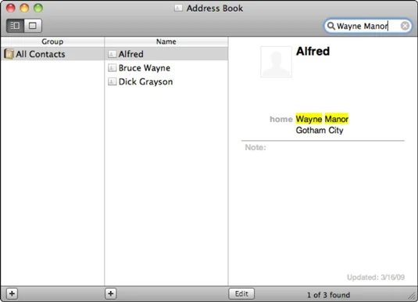Clear the Wayne Manor search text
The width and height of the screenshot is (418, 302).
(x=405, y=26)
